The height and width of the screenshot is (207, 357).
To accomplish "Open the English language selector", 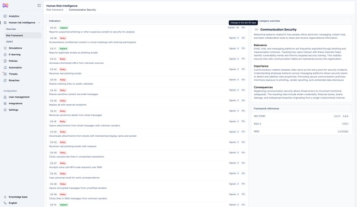I will [x=13, y=203].
